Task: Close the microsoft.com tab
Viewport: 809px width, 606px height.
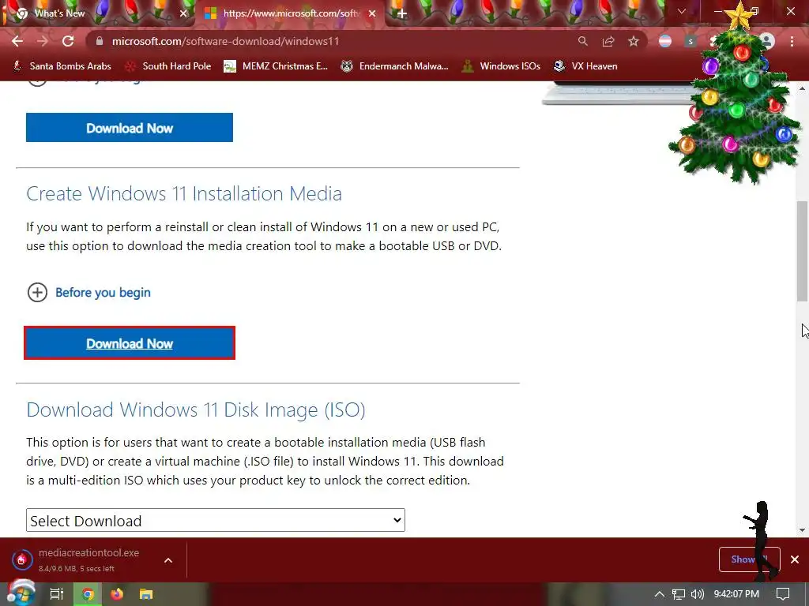Action: (372, 13)
